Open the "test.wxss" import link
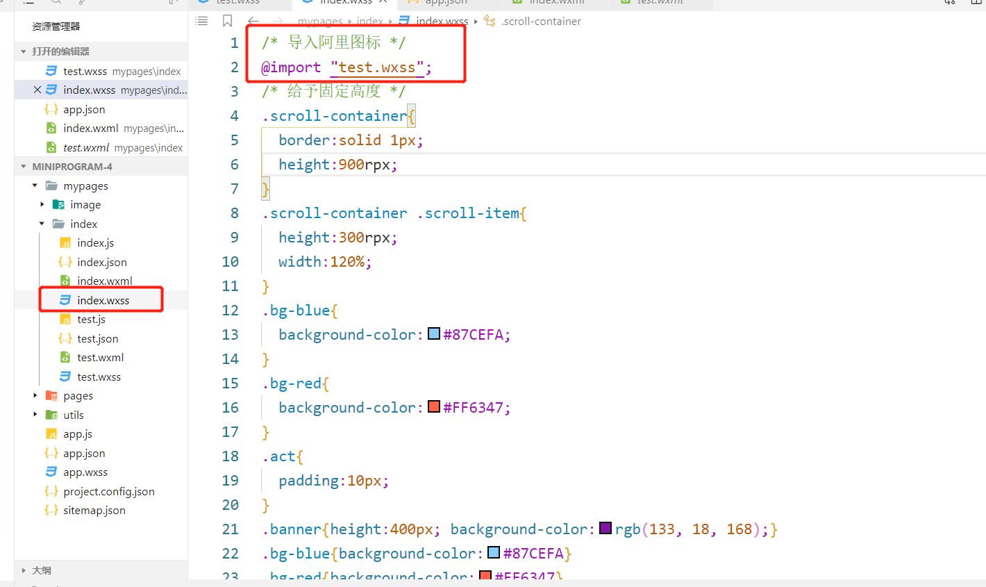The image size is (986, 587). pyautogui.click(x=377, y=67)
